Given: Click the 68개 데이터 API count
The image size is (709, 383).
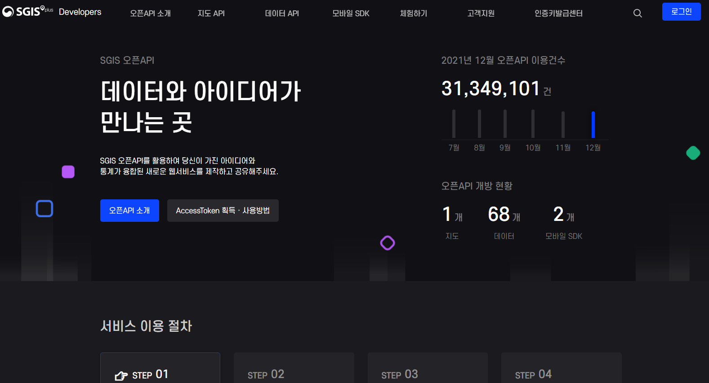Looking at the screenshot, I should [x=504, y=222].
